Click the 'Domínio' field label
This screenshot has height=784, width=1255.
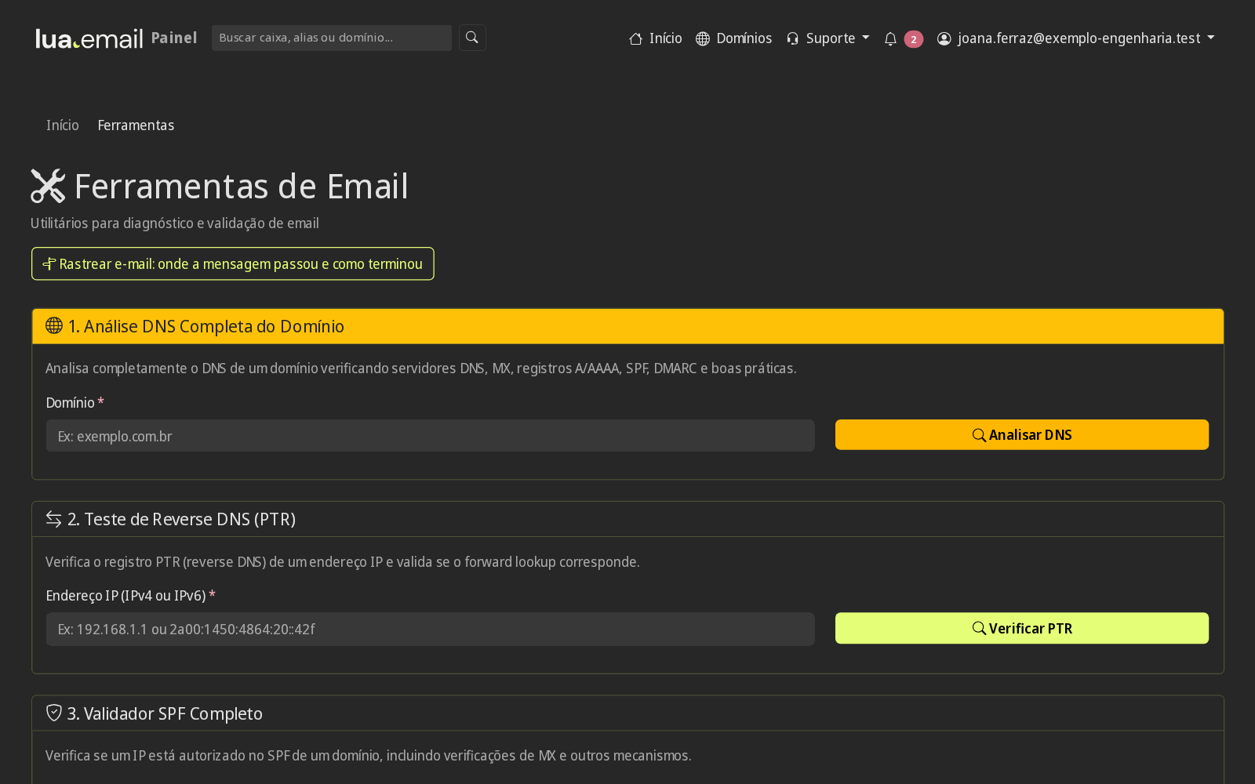(x=71, y=402)
